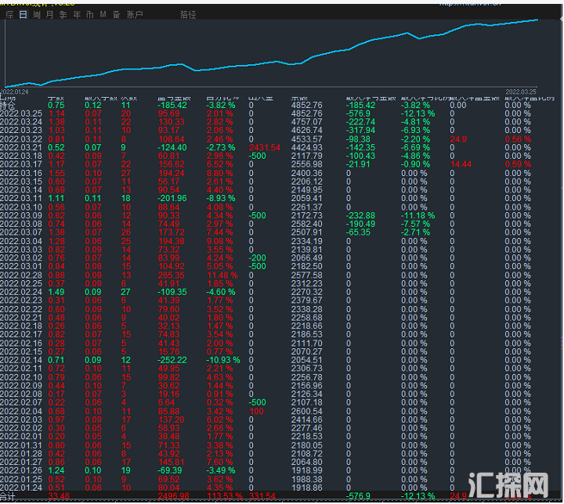564x504 pixels.
Task: Select the 2022.03.24 date cell
Action: tap(21, 122)
